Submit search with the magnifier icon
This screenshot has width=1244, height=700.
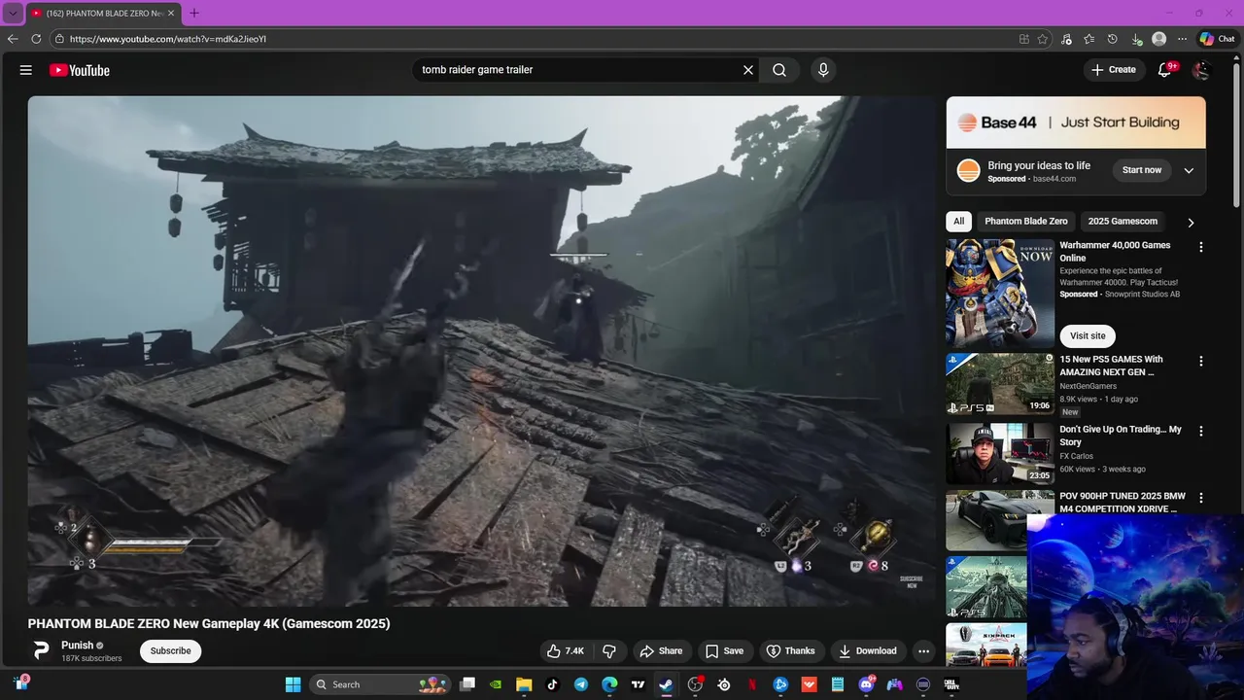[779, 70]
